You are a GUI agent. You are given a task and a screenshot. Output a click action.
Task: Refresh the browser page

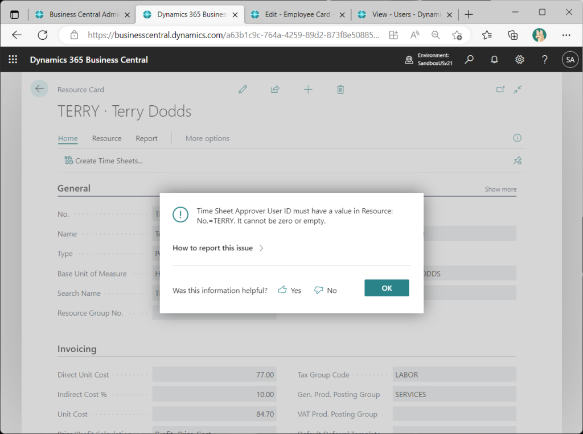point(43,35)
